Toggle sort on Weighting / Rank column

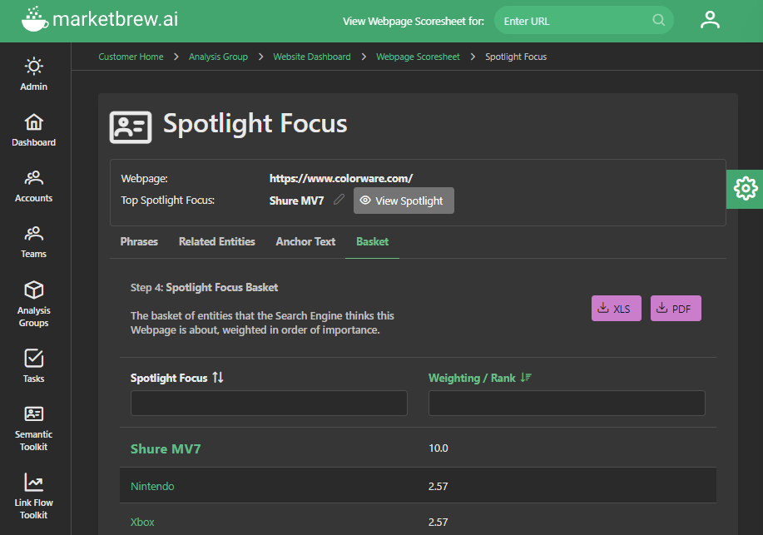pos(525,378)
